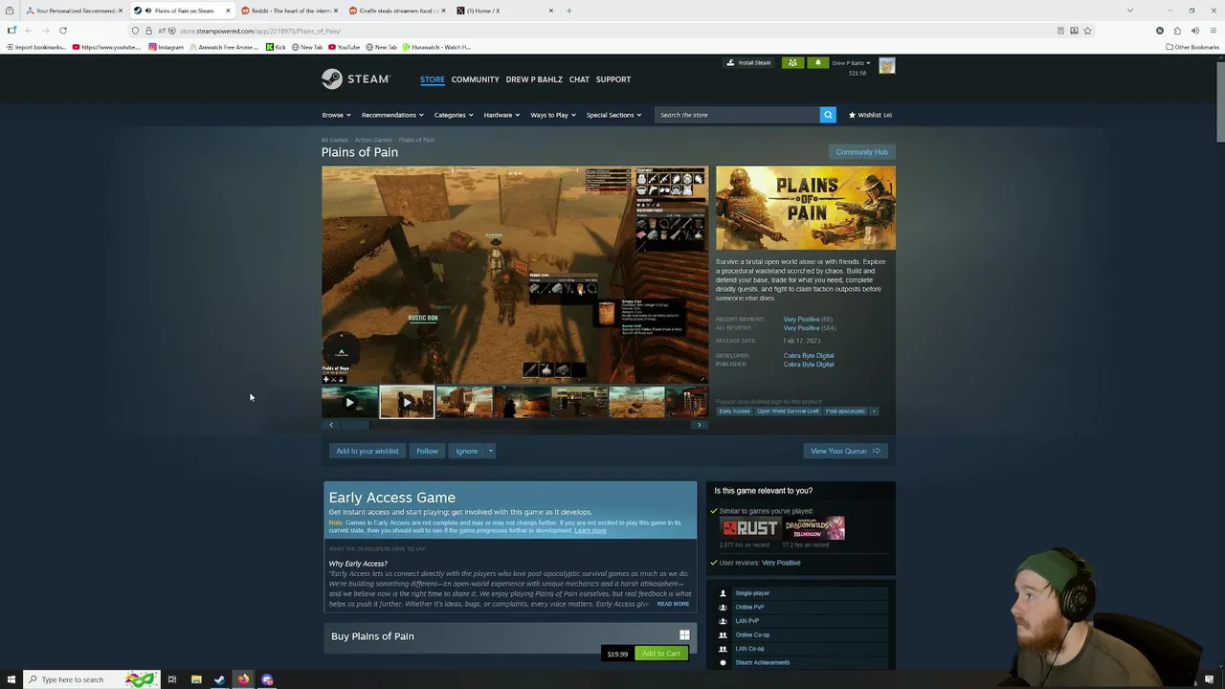
Task: Select the first video thumbnail
Action: coord(349,402)
